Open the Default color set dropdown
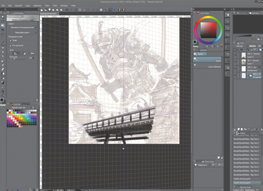The width and height of the screenshot is (263, 191). (20, 107)
